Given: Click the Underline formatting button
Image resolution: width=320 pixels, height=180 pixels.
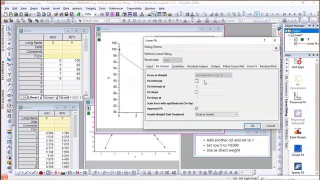Looking at the screenshot, I should click(x=134, y=20).
